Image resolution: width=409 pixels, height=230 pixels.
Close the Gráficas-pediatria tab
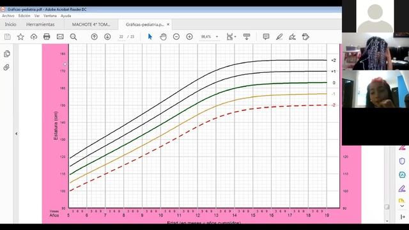coord(168,24)
